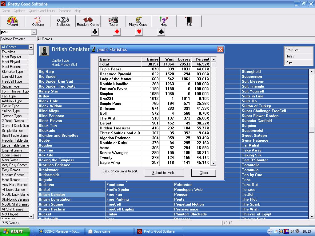Click the category list scroll down arrow
This screenshot has height=236, width=315.
[x=31, y=217]
